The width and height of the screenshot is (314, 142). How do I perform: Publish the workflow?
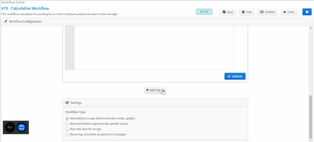pyautogui.click(x=267, y=12)
